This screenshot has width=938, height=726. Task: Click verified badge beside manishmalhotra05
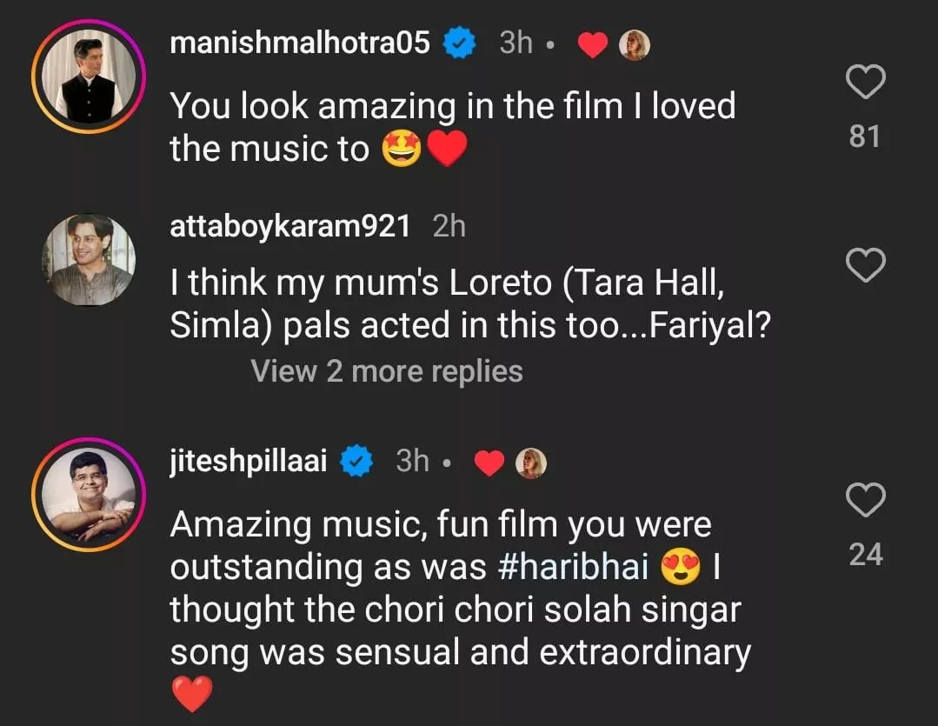tap(459, 43)
